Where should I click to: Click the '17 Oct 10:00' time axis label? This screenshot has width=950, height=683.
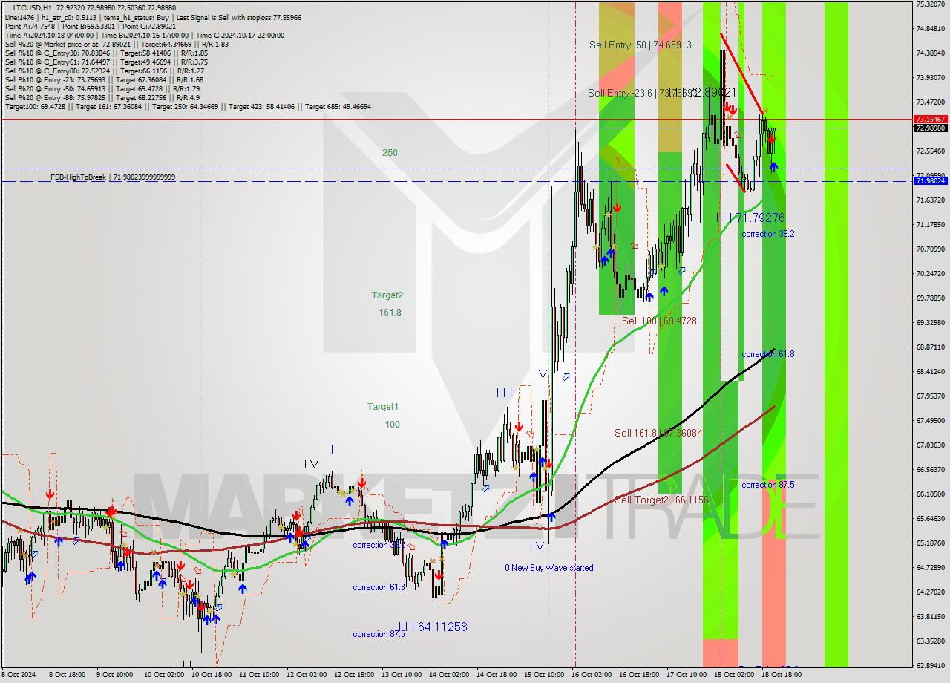pyautogui.click(x=687, y=675)
